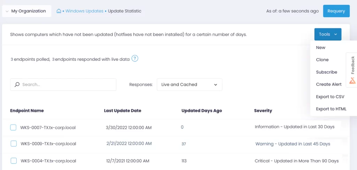Select checkbox for WKS-0007-TX.tx-corp.local
The image size is (357, 170).
coord(13,128)
